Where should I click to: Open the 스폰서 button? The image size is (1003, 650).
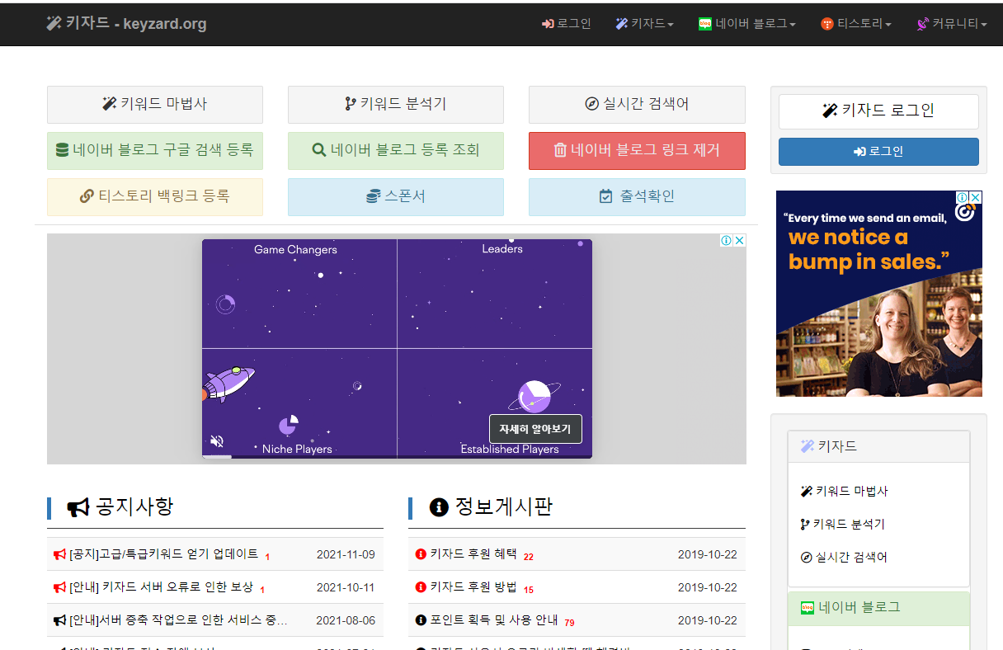click(x=396, y=197)
